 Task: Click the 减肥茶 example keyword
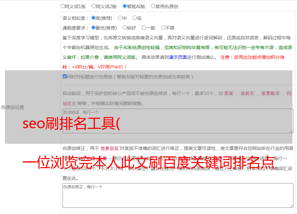point(247,93)
